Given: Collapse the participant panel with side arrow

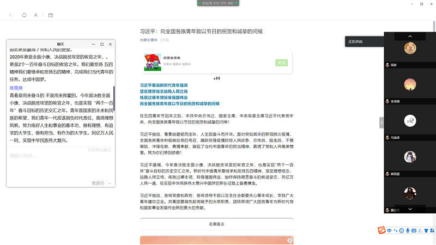Looking at the screenshot, I should point(381,122).
